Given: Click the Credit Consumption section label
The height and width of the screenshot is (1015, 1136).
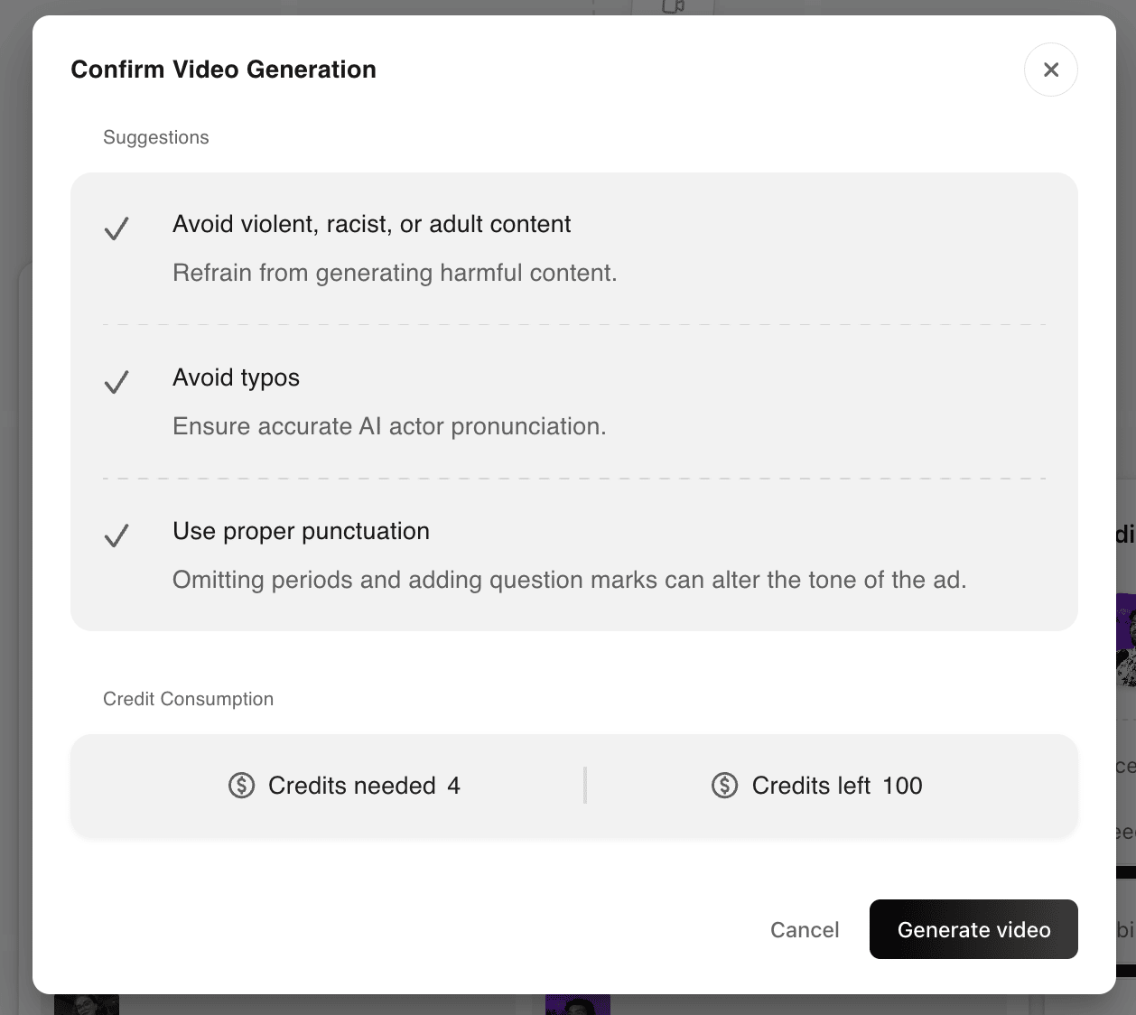Looking at the screenshot, I should 188,699.
